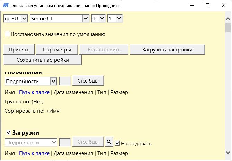Click Путь к папке link under Загрузки

[34, 153]
